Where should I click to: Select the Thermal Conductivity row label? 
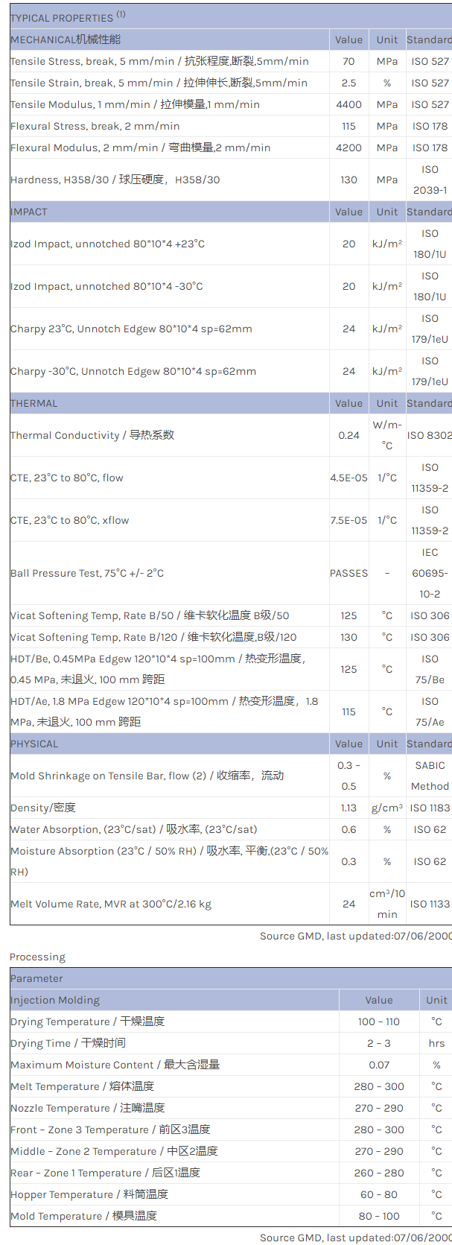pyautogui.click(x=92, y=435)
